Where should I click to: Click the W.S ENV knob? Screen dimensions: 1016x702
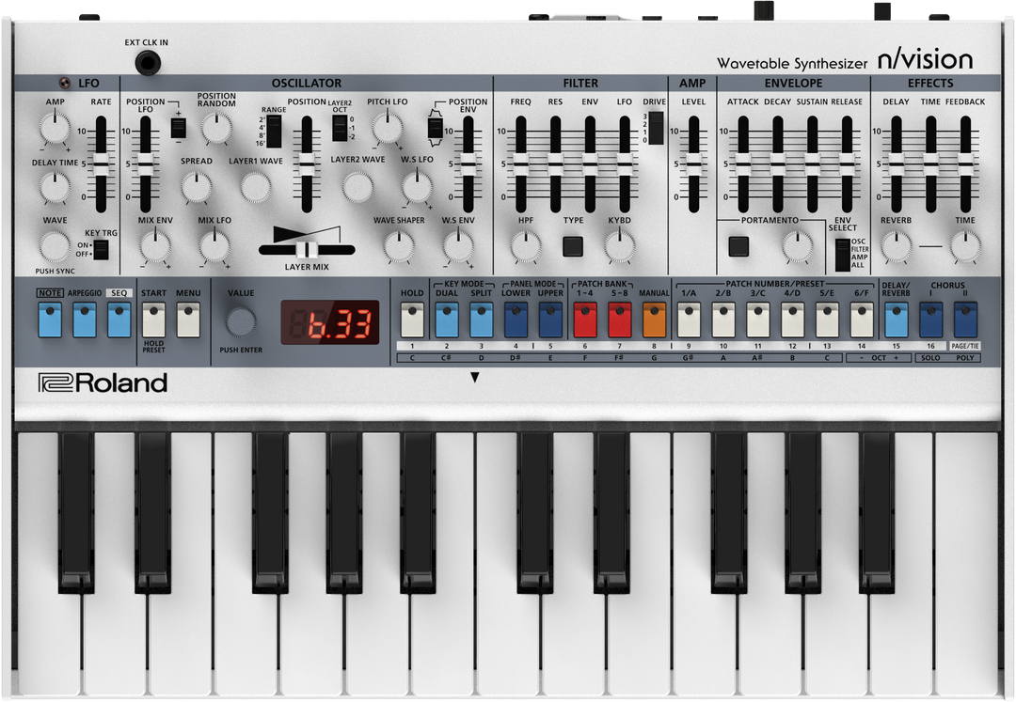coord(458,246)
